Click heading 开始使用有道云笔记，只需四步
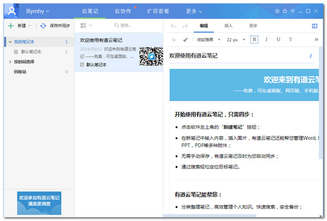 [214, 114]
